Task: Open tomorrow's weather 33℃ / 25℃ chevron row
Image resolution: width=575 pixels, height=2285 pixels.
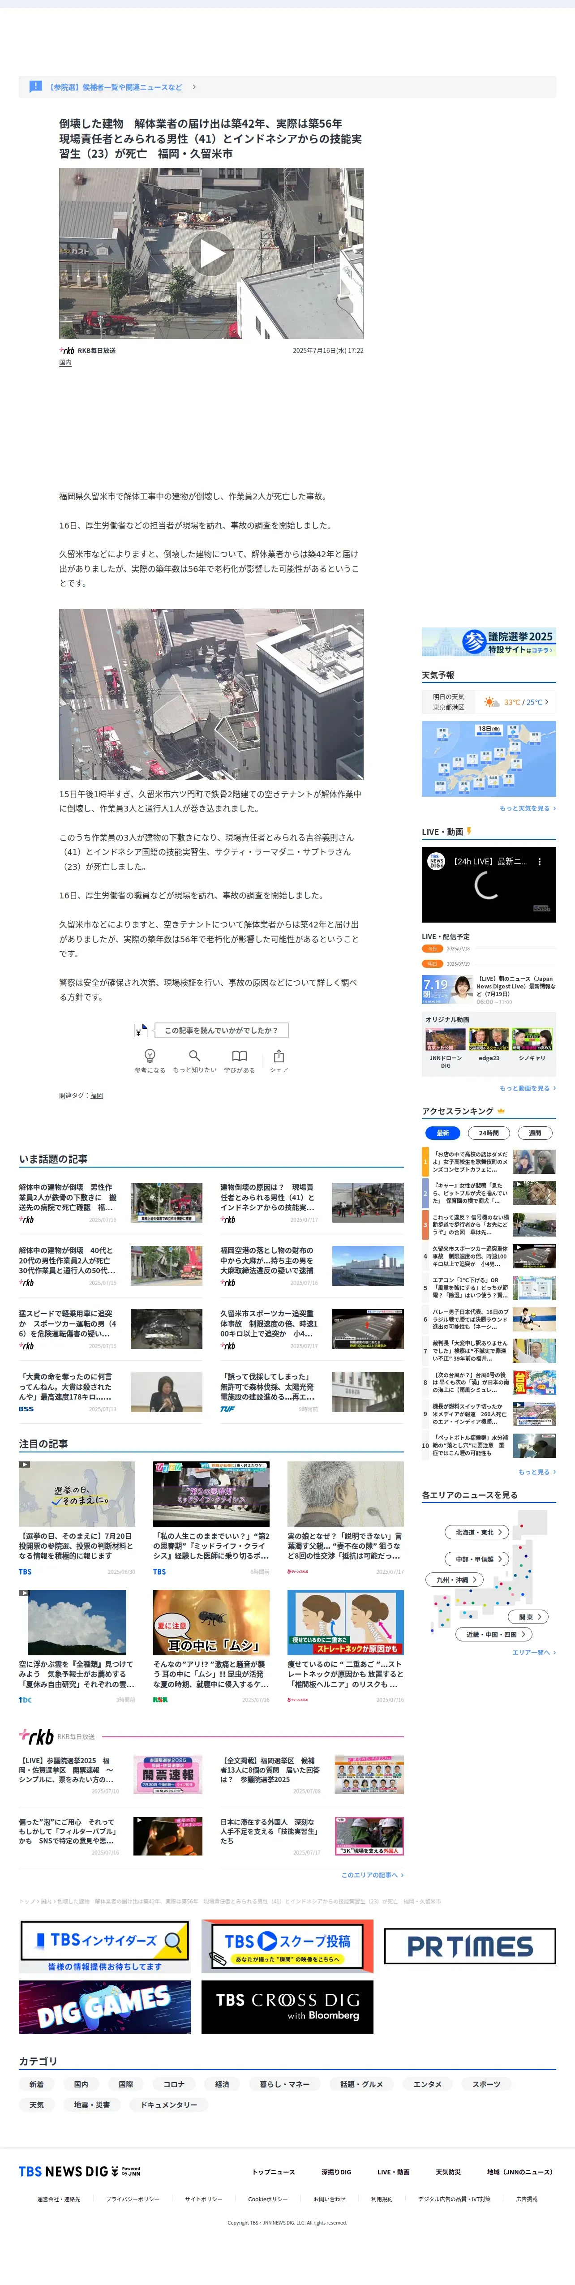Action: coord(489,702)
